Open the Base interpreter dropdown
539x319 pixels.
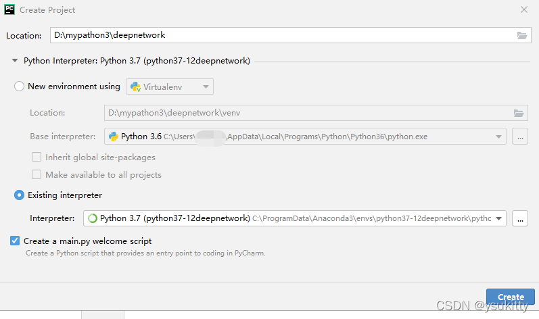coord(305,137)
